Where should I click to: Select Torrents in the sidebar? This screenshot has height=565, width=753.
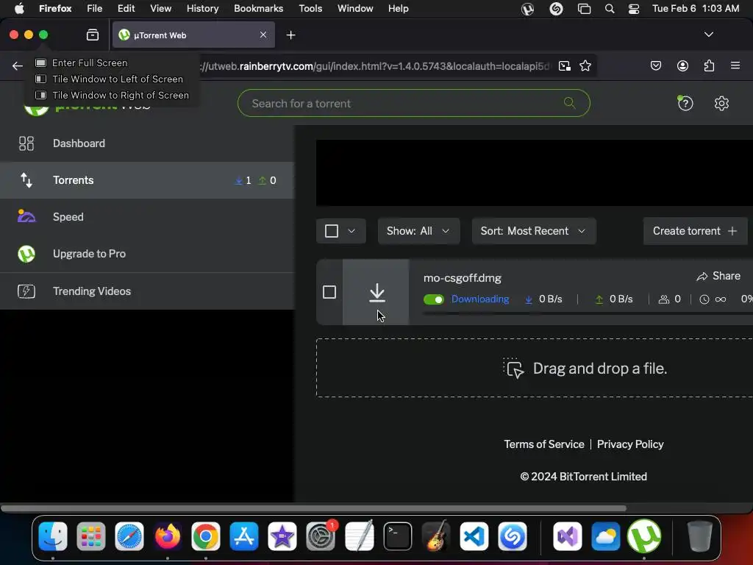(146, 180)
